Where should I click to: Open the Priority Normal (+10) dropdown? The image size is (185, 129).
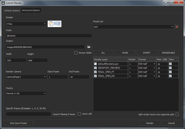(x=26, y=93)
